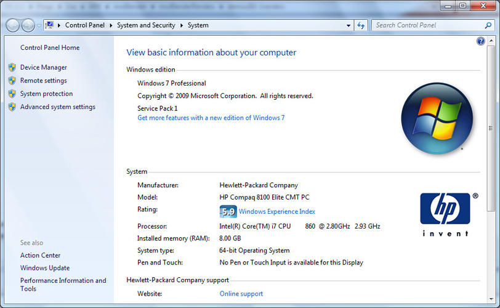This screenshot has height=308, width=500.
Task: Open the Online support website link
Action: coord(241,294)
